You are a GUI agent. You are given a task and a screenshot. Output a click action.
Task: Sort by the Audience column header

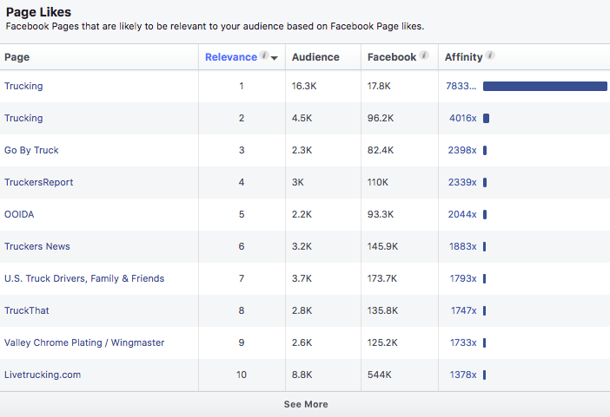[x=315, y=57]
